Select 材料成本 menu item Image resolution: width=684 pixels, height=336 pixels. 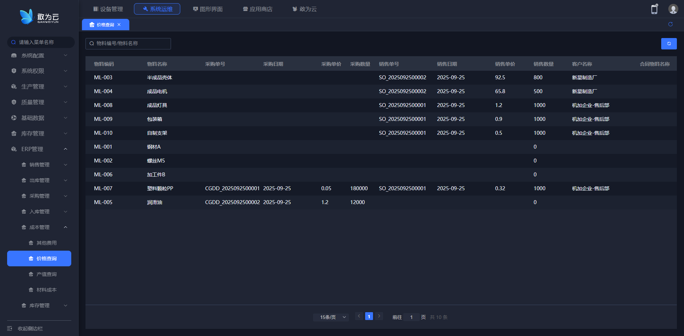pos(46,290)
